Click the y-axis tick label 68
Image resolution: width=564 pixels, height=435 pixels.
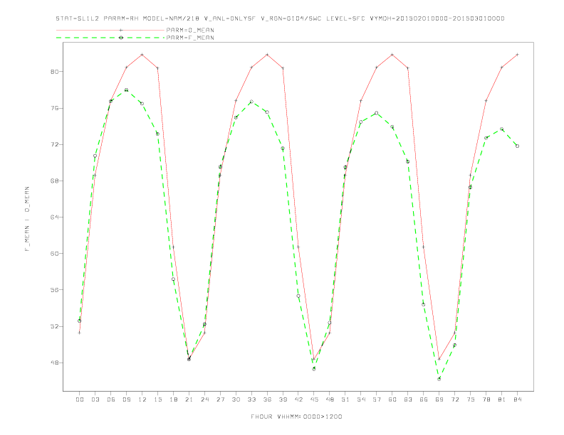coord(54,181)
